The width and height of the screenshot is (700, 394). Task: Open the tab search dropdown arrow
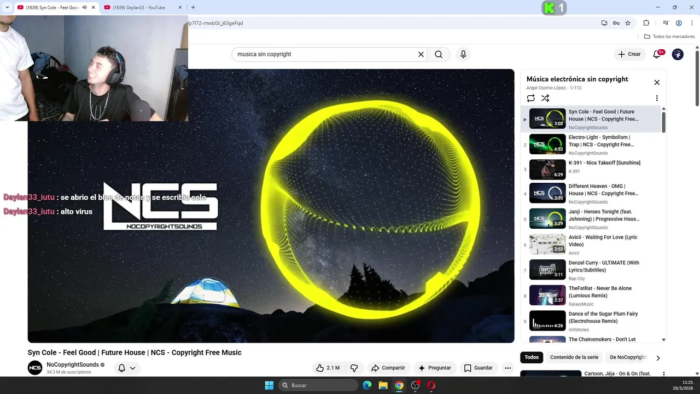tap(7, 7)
